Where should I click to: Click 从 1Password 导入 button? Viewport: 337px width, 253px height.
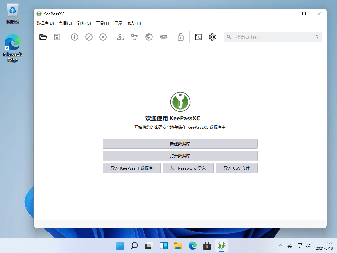pyautogui.click(x=188, y=168)
